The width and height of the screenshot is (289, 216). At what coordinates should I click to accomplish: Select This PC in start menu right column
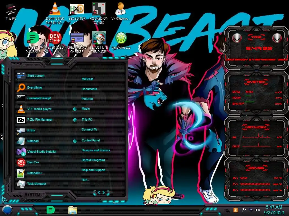pos(87,120)
